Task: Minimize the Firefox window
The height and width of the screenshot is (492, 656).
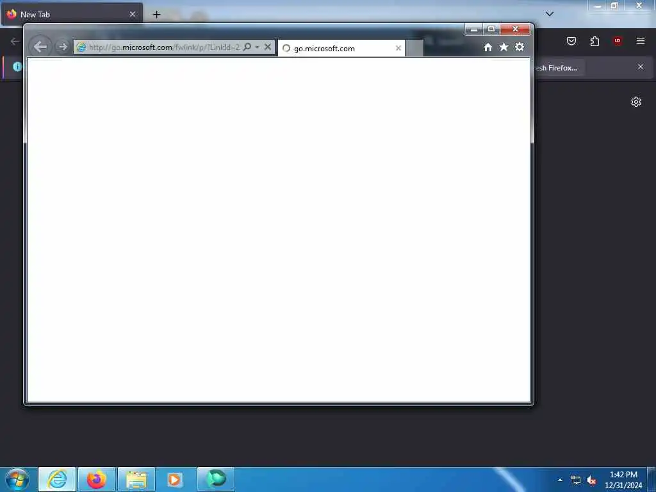Action: (x=598, y=6)
